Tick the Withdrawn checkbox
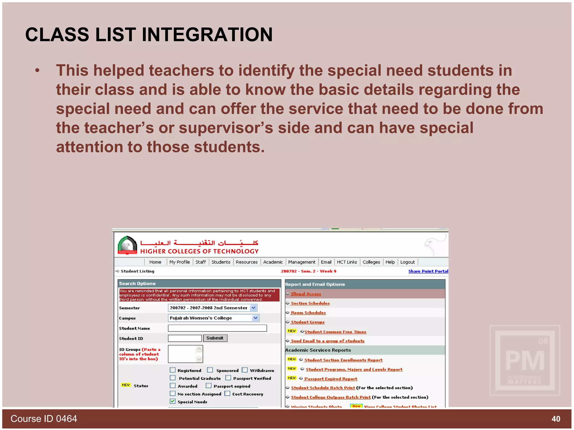The width and height of the screenshot is (574, 430). pos(245,370)
